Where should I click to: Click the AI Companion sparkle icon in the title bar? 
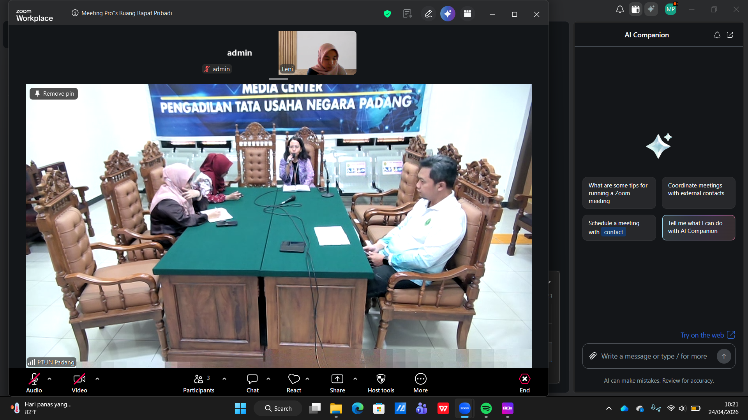447,13
